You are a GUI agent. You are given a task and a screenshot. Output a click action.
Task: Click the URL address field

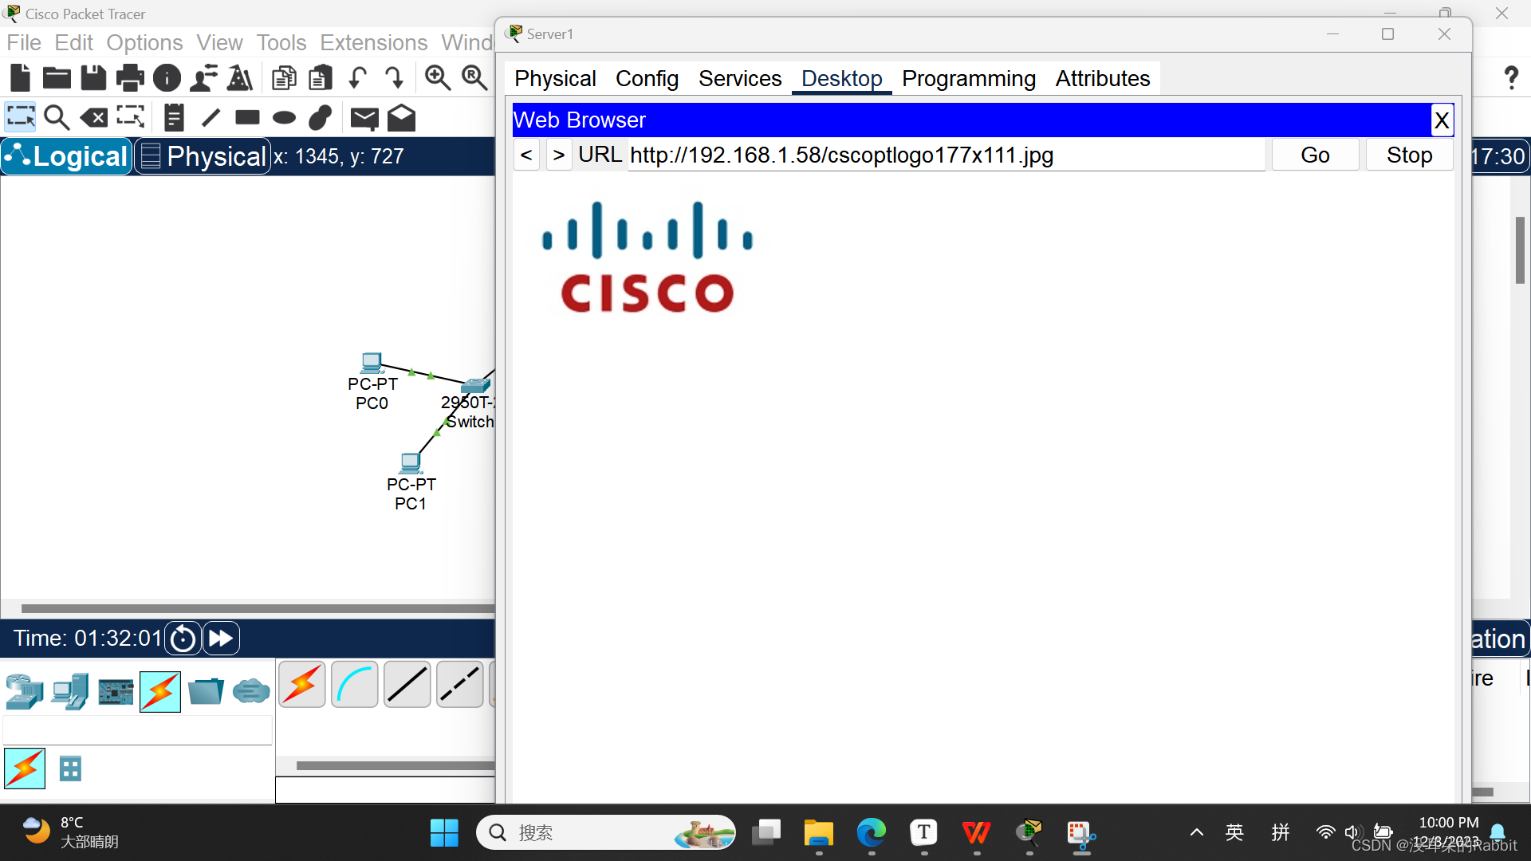946,155
